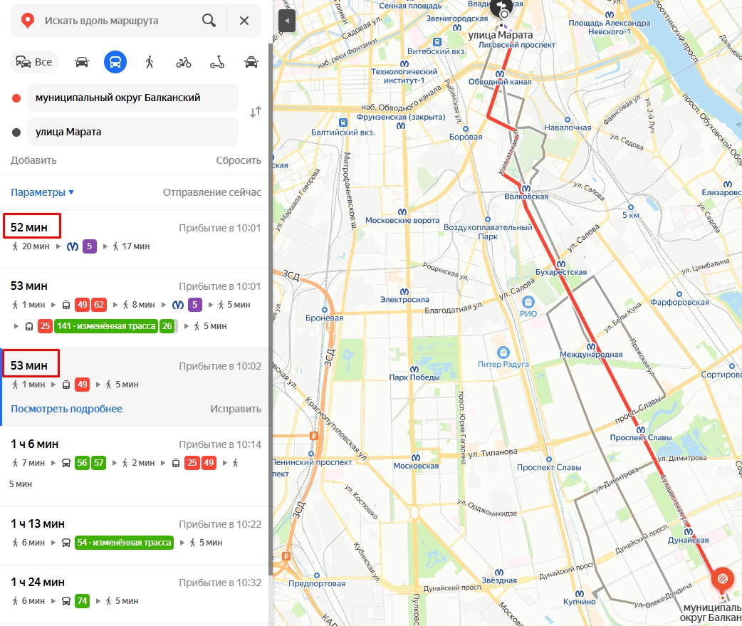This screenshot has height=626, width=742.
Task: Collapse the side panel arrow button
Action: tap(287, 21)
